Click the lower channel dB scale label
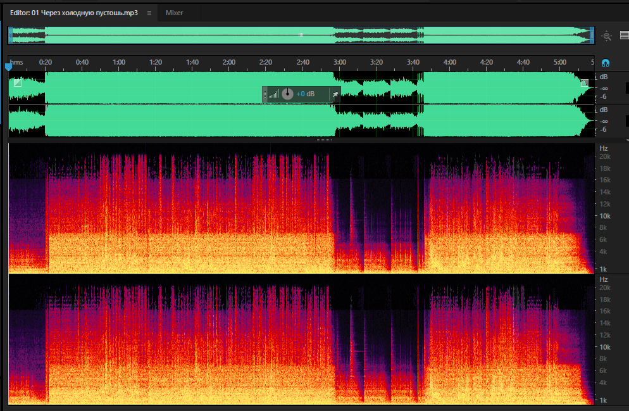This screenshot has width=629, height=411. click(604, 110)
